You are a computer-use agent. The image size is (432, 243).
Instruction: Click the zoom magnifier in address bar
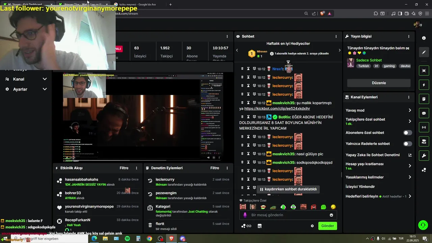(x=306, y=13)
